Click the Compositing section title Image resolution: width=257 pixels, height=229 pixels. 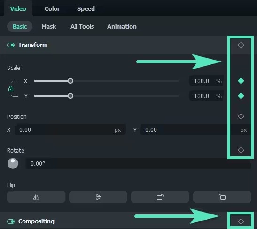point(36,221)
